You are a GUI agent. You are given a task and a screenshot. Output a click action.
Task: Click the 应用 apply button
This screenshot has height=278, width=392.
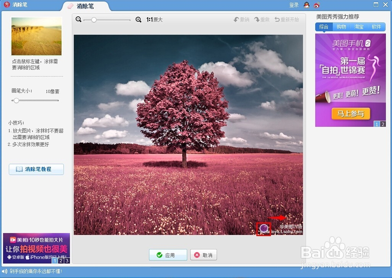[168, 255]
